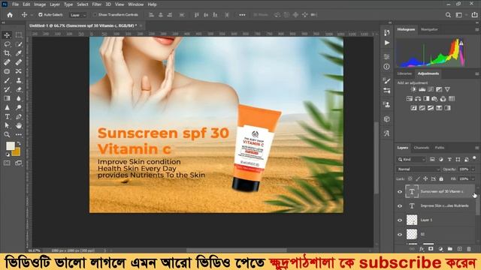
Task: Open the Normal blend mode dropdown
Action: click(418, 169)
